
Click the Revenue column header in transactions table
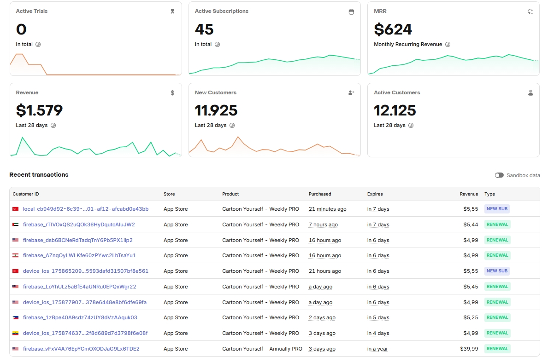click(x=469, y=194)
